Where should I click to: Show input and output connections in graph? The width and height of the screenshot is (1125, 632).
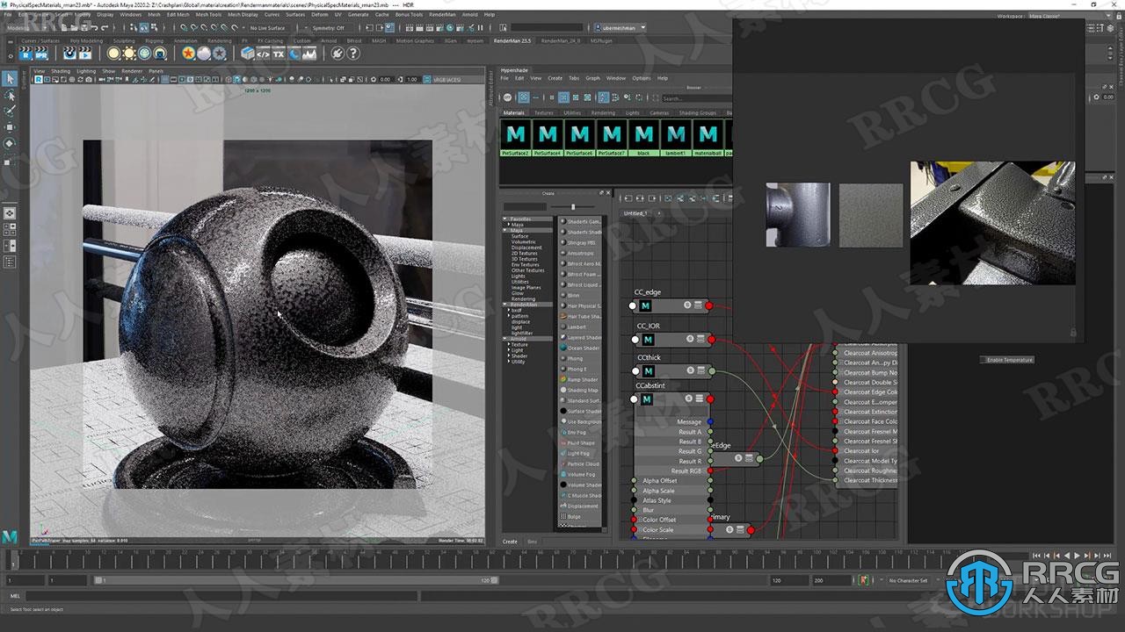click(640, 198)
